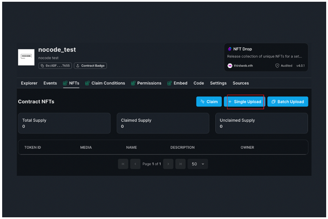
Task: Switch to the Explorer tab
Action: (x=29, y=83)
